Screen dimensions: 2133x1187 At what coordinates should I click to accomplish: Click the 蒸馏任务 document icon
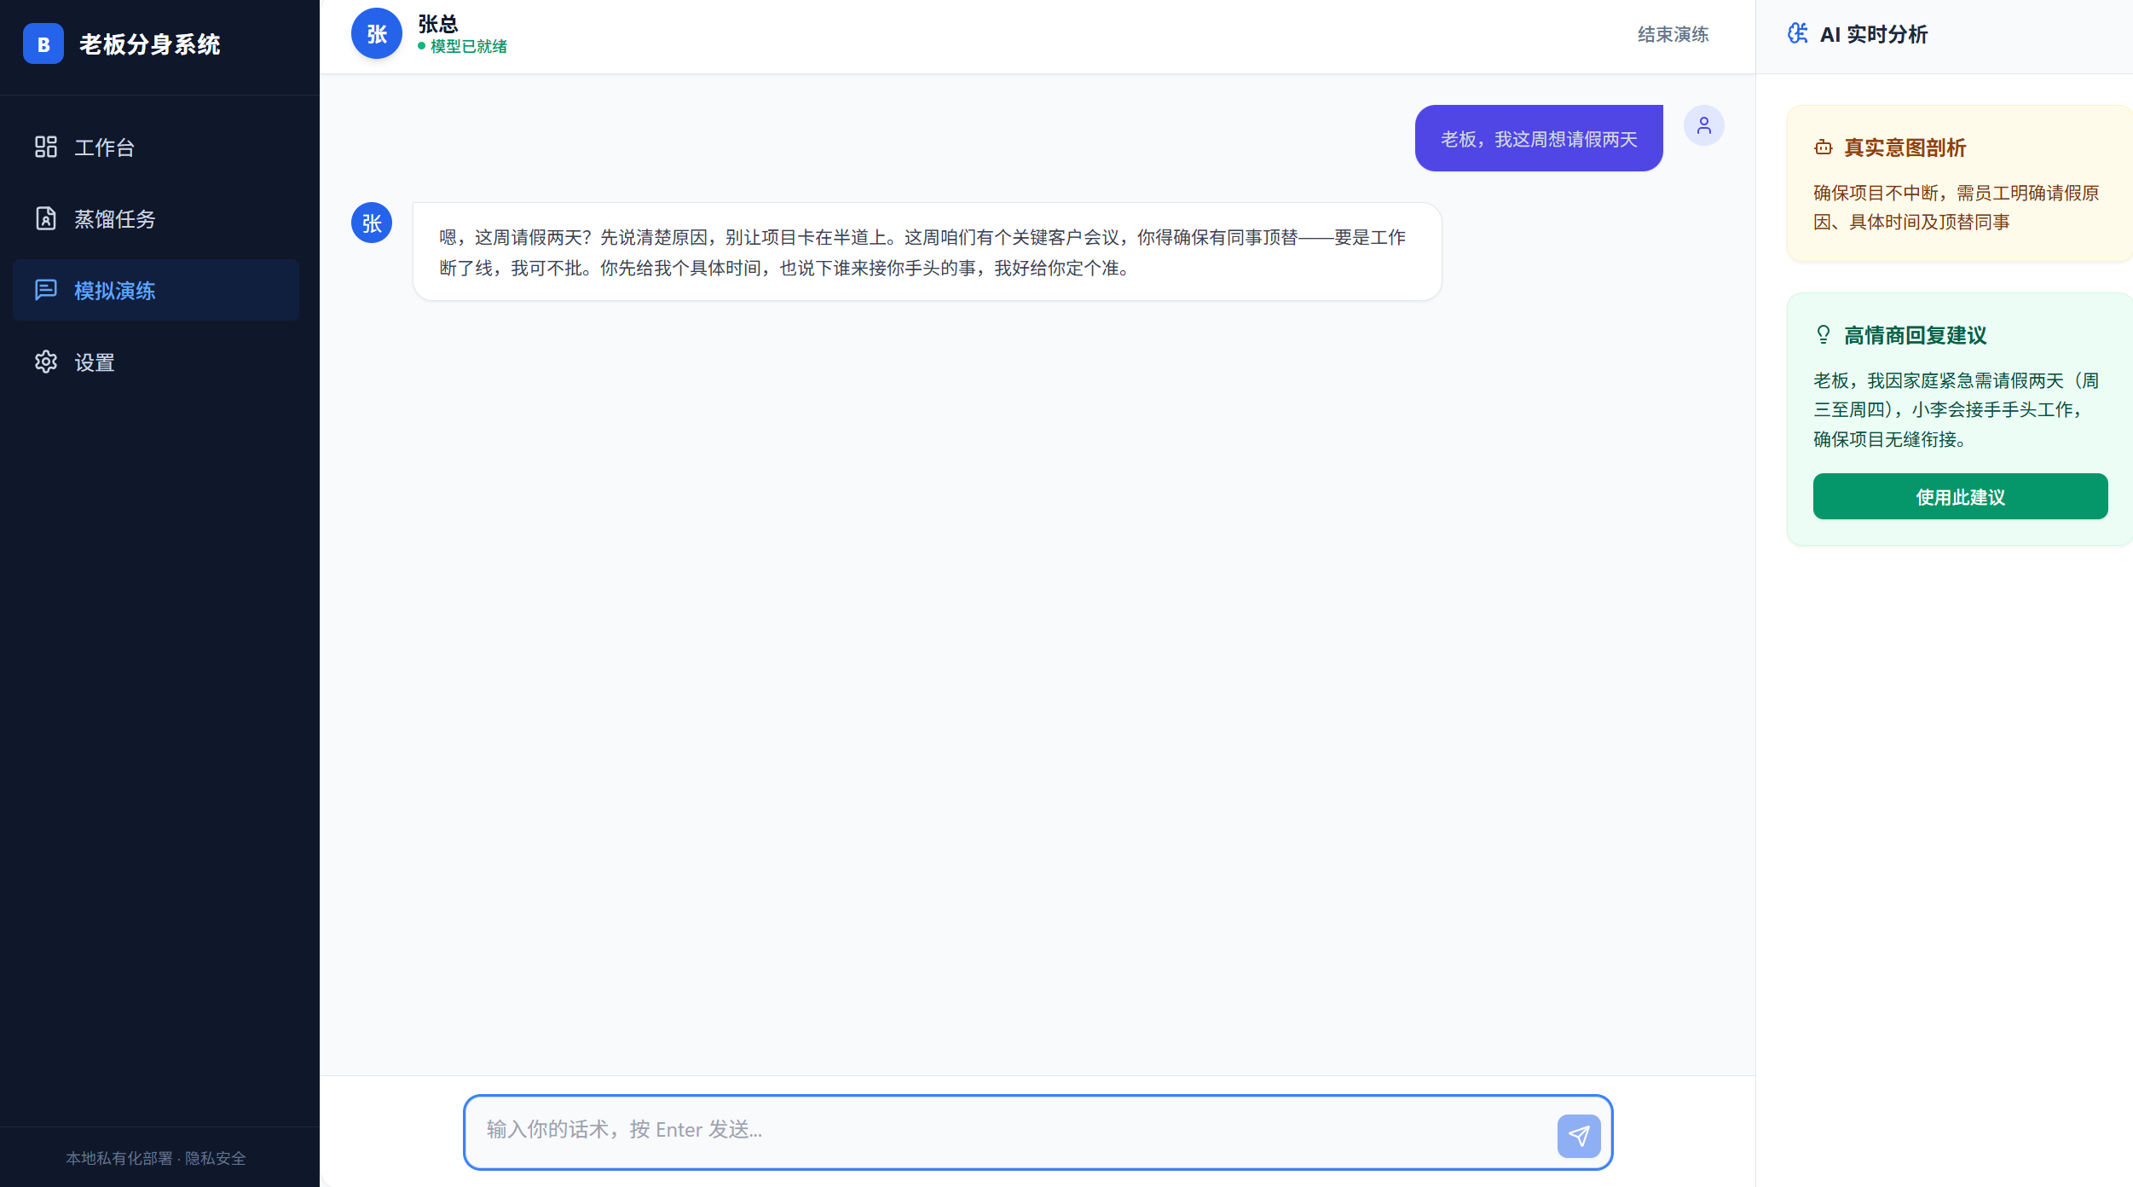tap(46, 218)
